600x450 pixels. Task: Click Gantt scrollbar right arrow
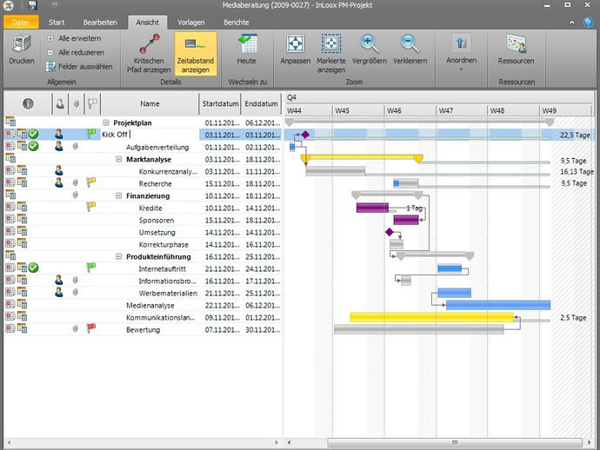pyautogui.click(x=589, y=443)
